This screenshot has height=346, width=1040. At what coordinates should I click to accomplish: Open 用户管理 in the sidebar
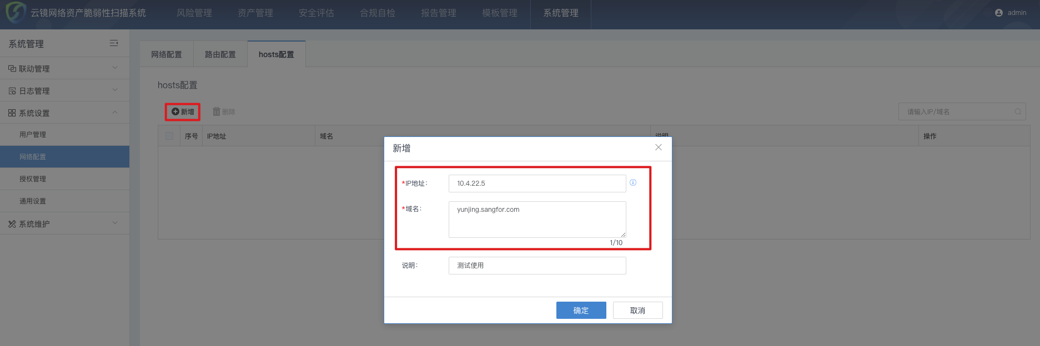(x=64, y=135)
